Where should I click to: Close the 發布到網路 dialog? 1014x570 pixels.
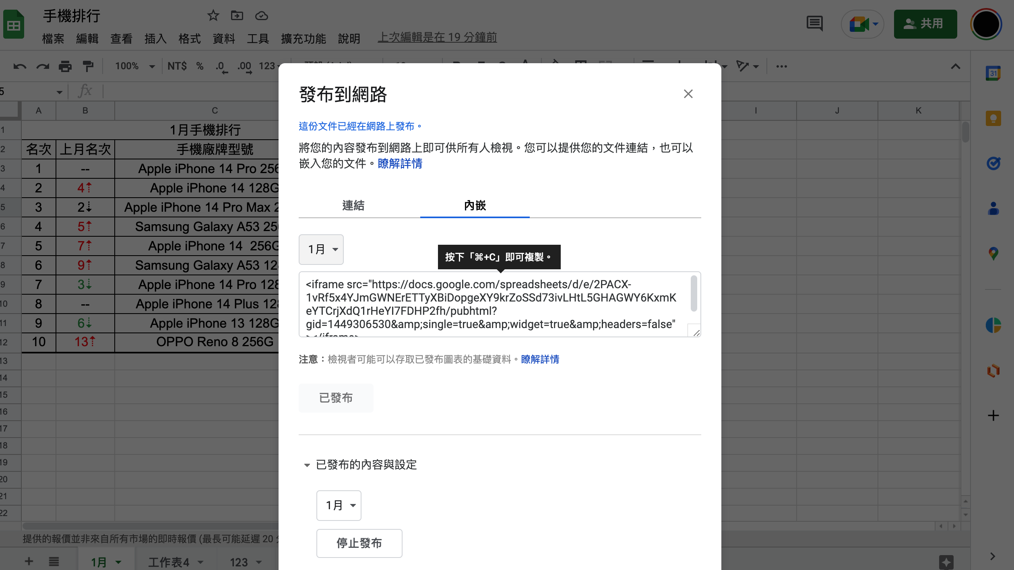(x=688, y=94)
